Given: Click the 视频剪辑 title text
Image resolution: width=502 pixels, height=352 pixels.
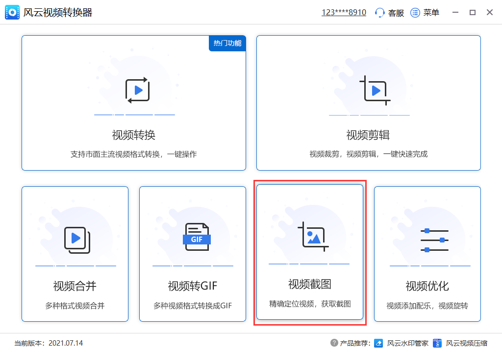Looking at the screenshot, I should pyautogui.click(x=368, y=135).
